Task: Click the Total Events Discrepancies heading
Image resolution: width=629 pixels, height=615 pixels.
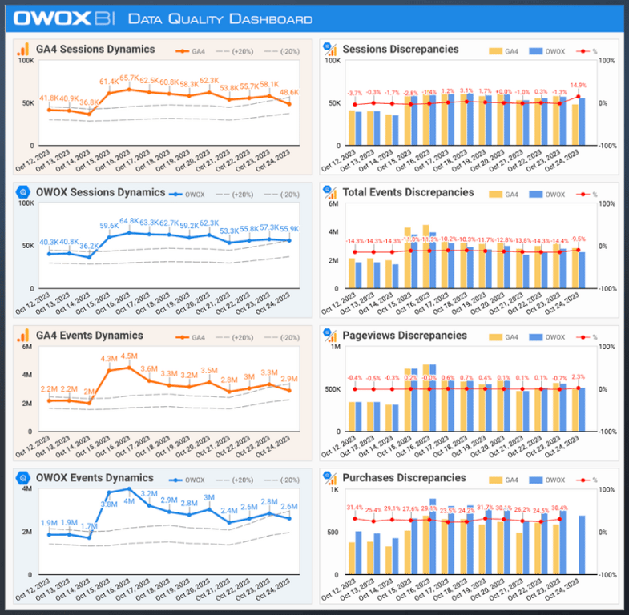Action: pyautogui.click(x=408, y=192)
